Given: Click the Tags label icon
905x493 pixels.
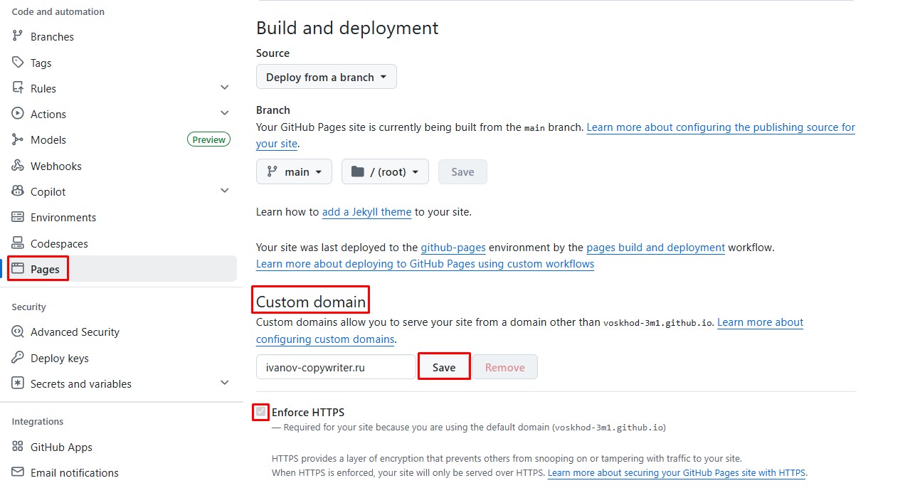Looking at the screenshot, I should (18, 63).
